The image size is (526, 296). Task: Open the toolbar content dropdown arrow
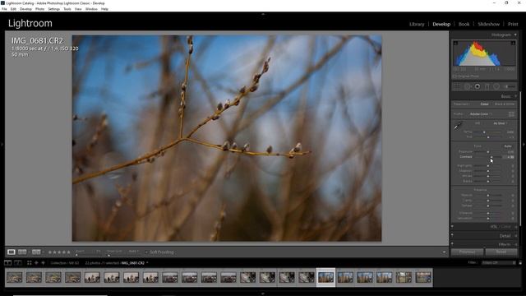click(x=444, y=252)
